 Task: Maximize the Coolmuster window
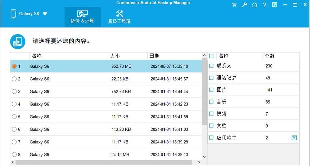pyautogui.click(x=295, y=5)
